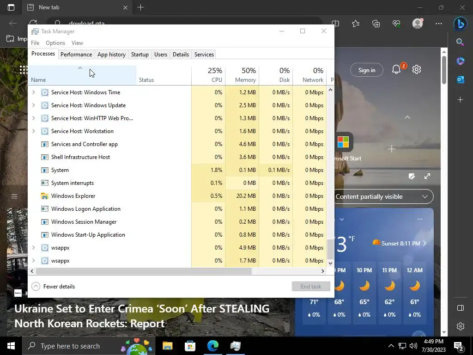The width and height of the screenshot is (473, 355).
Task: Click the icon next to System interrupts
Action: pos(45,183)
